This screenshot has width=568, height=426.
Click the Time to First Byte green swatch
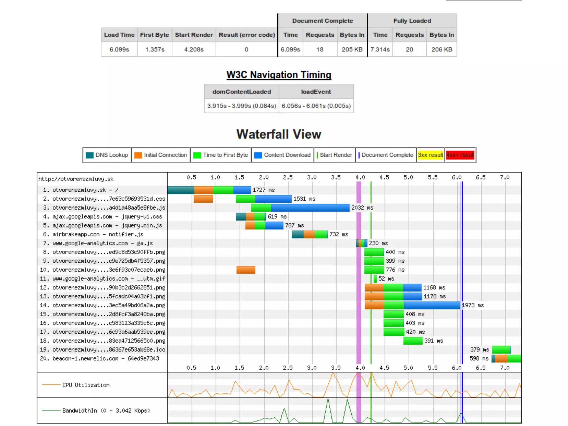click(x=197, y=155)
